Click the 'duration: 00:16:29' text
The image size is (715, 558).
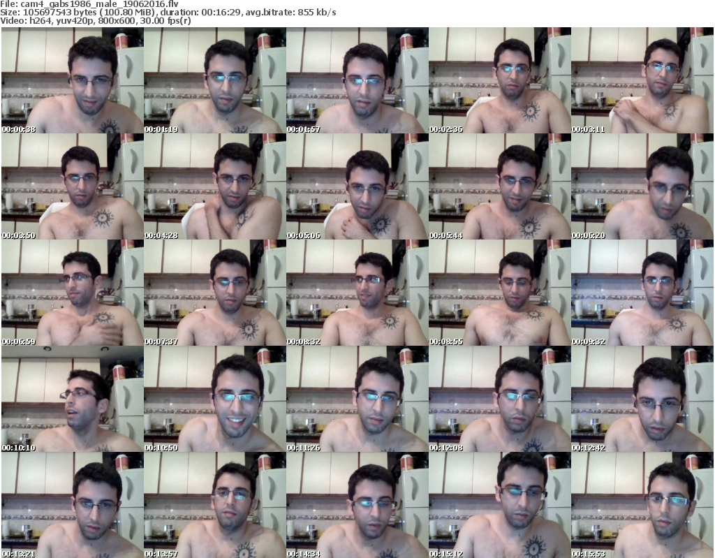point(200,13)
